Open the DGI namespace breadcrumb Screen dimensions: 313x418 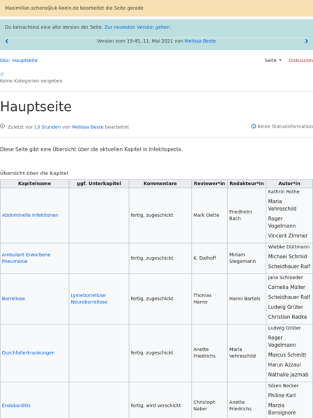click(x=5, y=61)
